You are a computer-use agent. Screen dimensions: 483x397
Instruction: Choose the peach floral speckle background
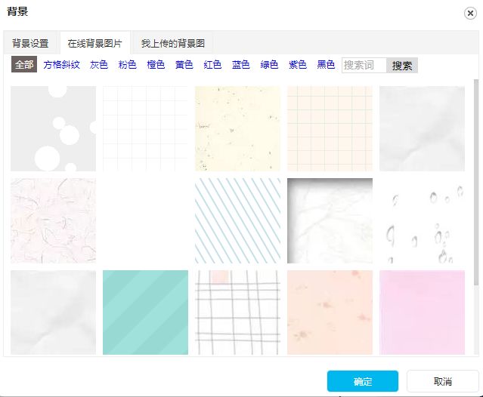tap(330, 312)
